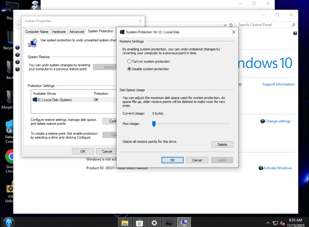Image resolution: width=309 pixels, height=227 pixels.
Task: Click Cancel in System Properties window
Action: coord(107,151)
